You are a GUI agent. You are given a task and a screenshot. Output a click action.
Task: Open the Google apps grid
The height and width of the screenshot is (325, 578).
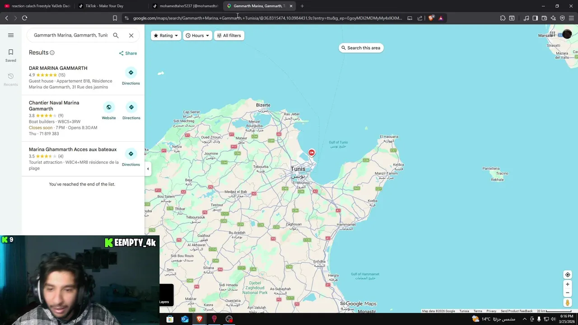(552, 34)
